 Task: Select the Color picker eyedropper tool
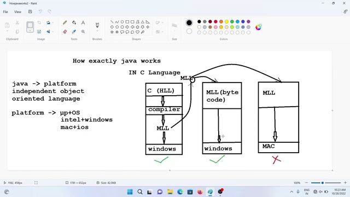tap(74, 32)
